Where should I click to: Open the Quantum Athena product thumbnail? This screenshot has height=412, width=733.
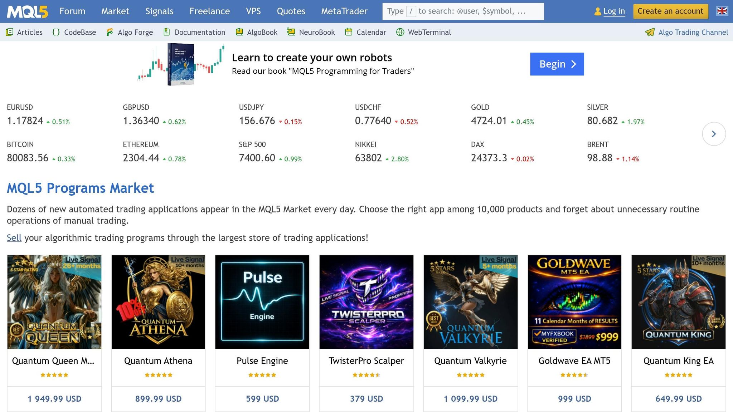(x=158, y=302)
